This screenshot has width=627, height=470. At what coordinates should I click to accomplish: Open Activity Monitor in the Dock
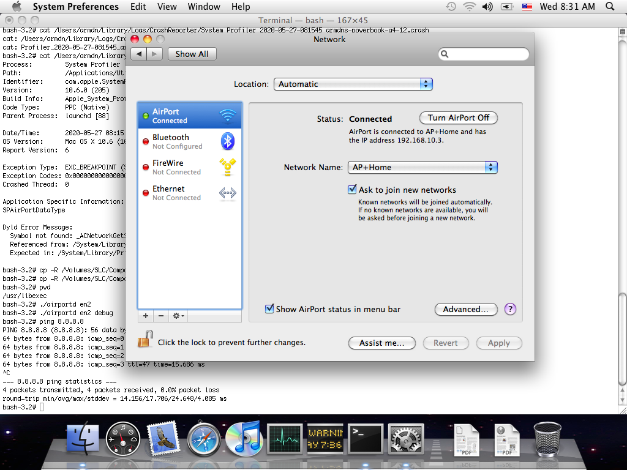pyautogui.click(x=285, y=439)
